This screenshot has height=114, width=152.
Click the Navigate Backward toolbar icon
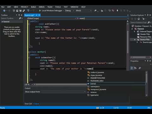point(4,11)
